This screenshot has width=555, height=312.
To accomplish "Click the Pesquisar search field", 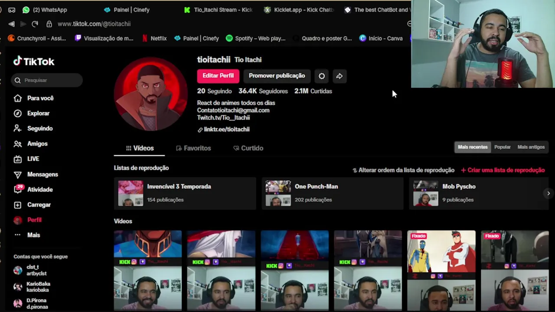I will pos(47,80).
